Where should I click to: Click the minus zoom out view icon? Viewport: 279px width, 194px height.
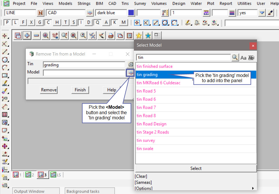point(36,35)
